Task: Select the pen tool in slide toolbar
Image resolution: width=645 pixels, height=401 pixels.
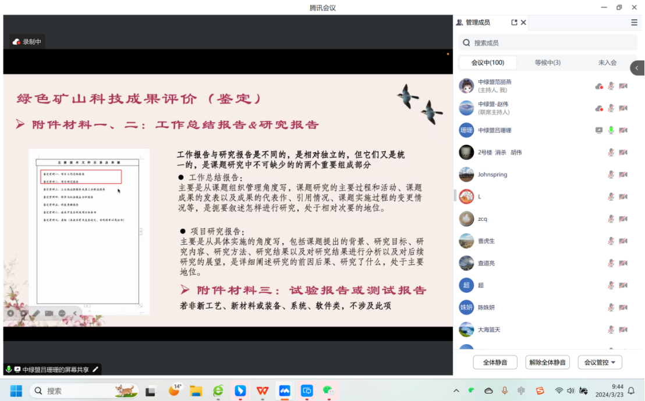Action: (36, 313)
